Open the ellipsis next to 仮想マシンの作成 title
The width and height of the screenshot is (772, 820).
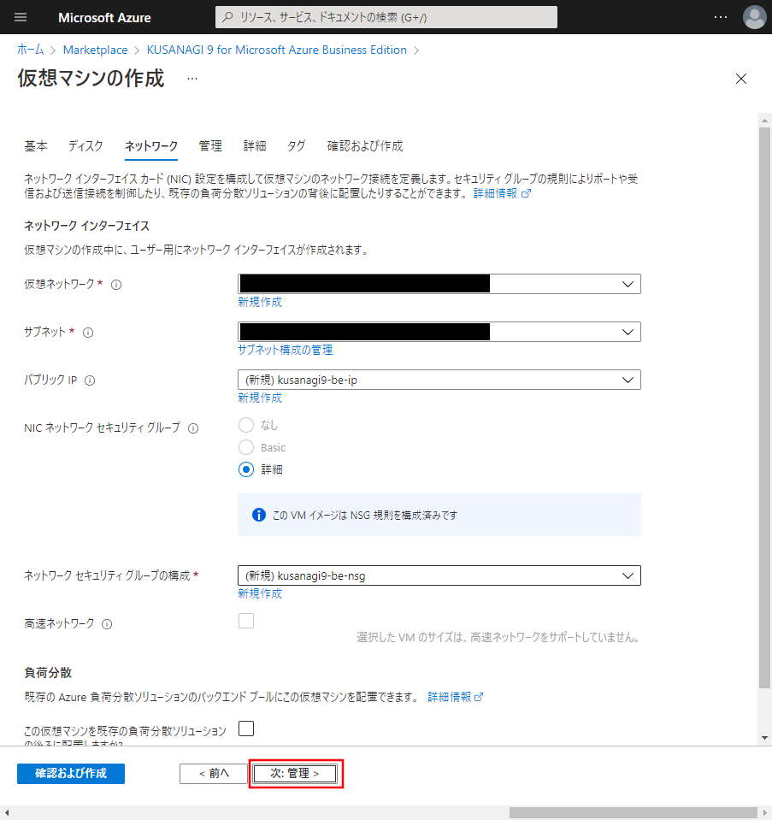[192, 79]
